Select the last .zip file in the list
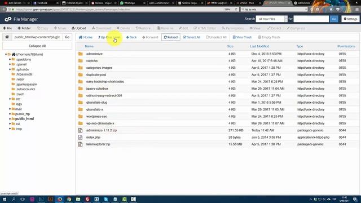The image size is (361, 203). coord(218,144)
